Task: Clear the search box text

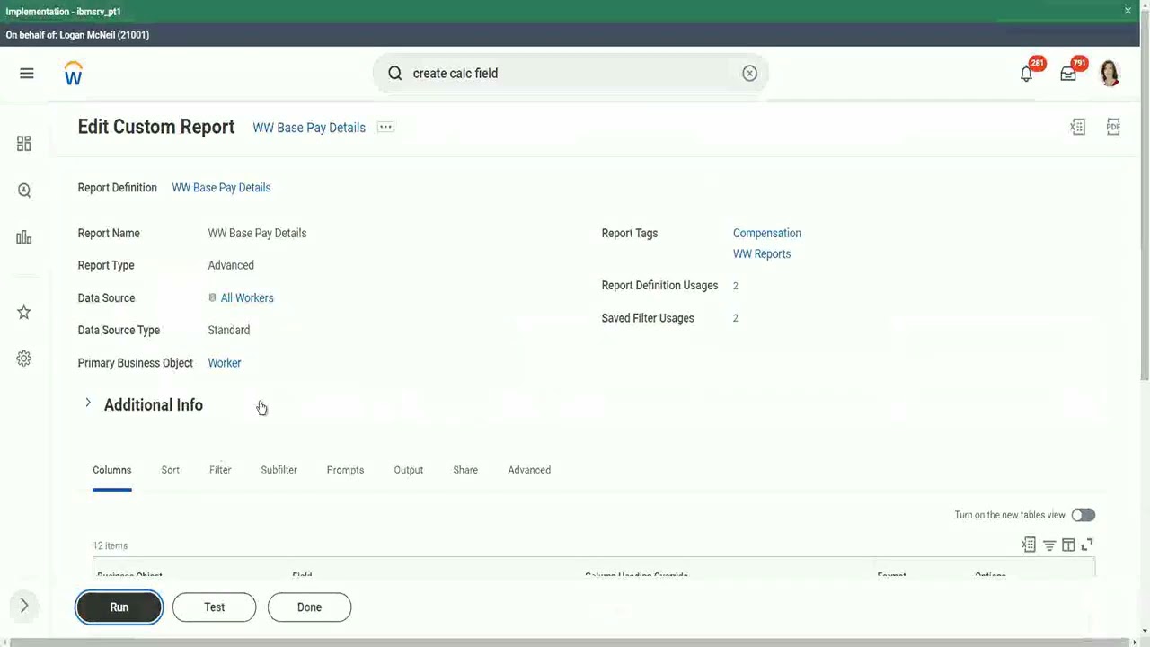Action: (749, 74)
